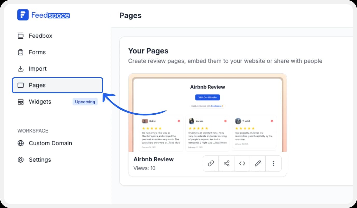The height and width of the screenshot is (208, 357).
Task: Click the Settings gear icon
Action: coord(20,160)
